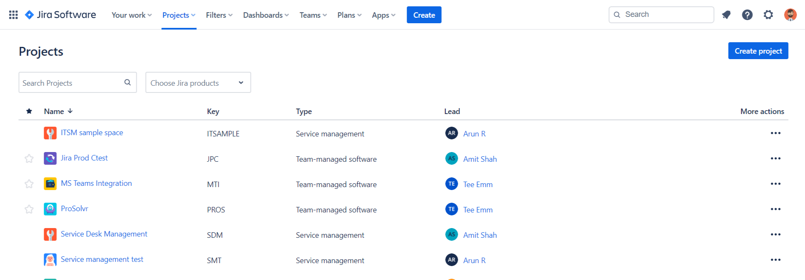Open more actions for Service management test
The image size is (805, 280).
click(x=775, y=260)
